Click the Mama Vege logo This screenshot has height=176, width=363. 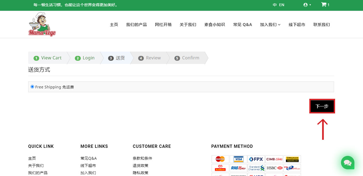point(42,24)
